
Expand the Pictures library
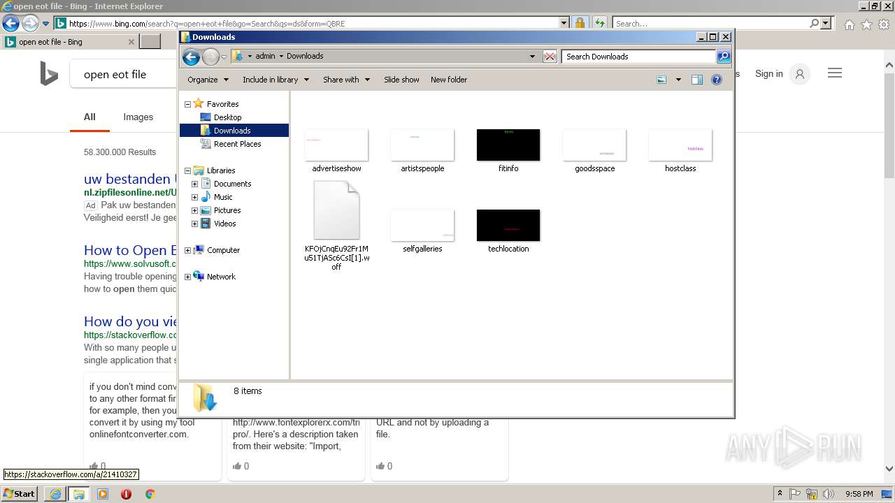195,210
